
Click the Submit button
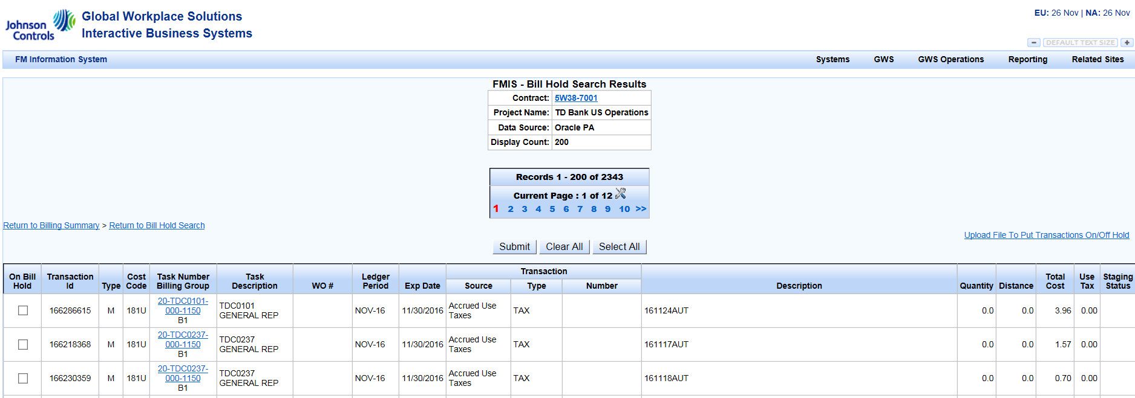point(514,246)
